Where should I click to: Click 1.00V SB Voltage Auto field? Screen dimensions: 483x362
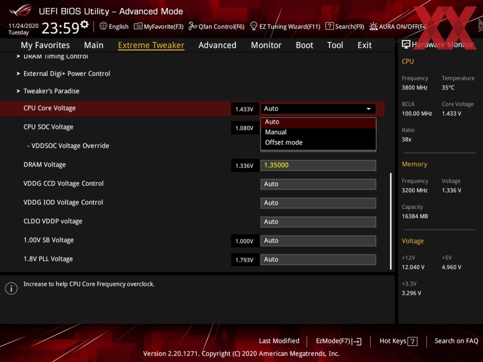pos(318,240)
